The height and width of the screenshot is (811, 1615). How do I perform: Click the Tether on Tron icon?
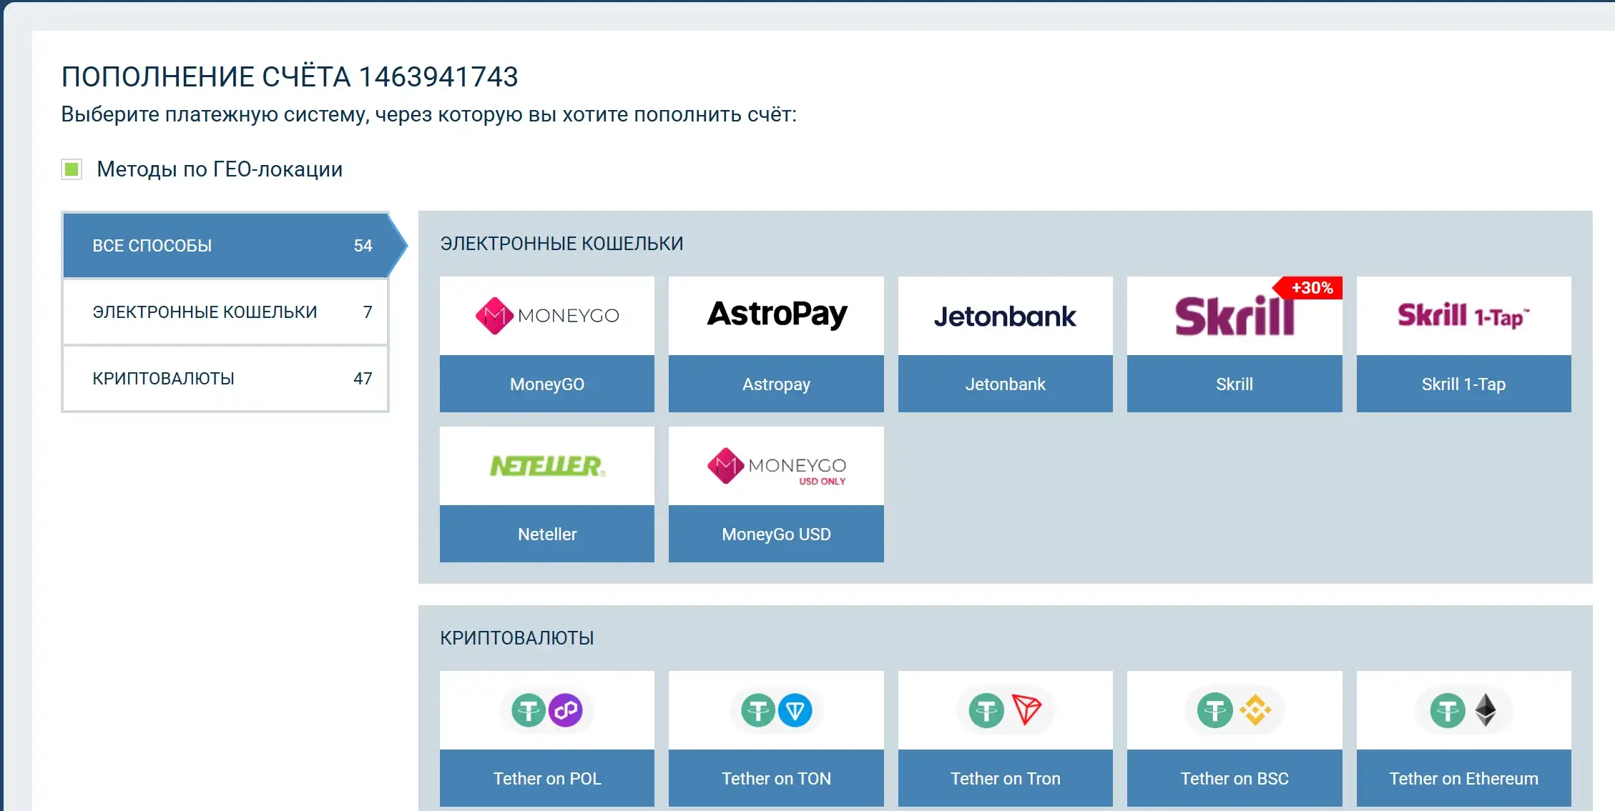click(x=1005, y=710)
